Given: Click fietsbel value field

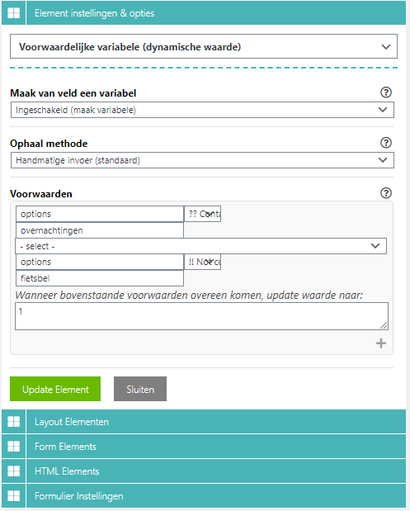Looking at the screenshot, I should click(100, 278).
